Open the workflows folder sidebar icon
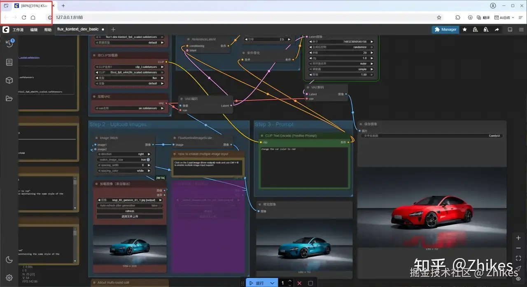The height and width of the screenshot is (287, 527). click(9, 98)
